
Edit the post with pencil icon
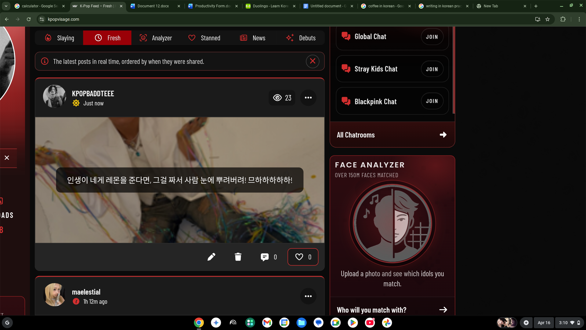[x=211, y=257]
